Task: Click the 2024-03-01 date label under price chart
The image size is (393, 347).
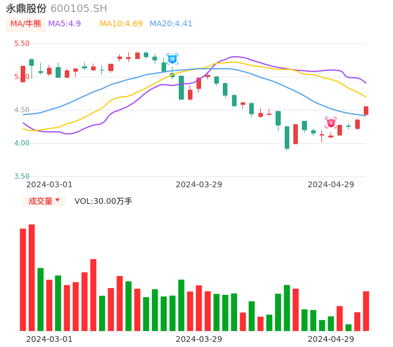Action: click(x=49, y=184)
